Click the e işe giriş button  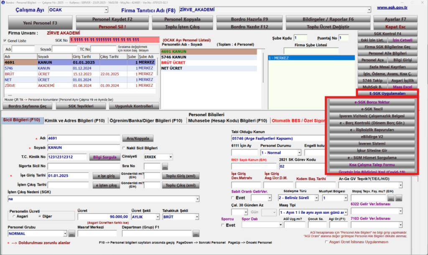tap(106, 176)
